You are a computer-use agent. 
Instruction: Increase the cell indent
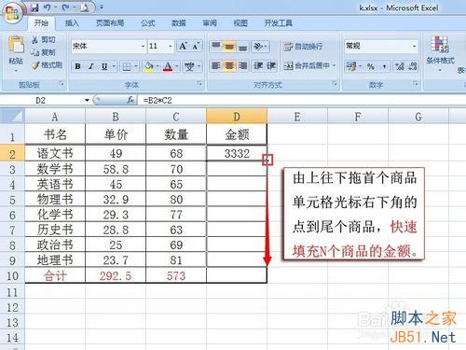(271, 65)
